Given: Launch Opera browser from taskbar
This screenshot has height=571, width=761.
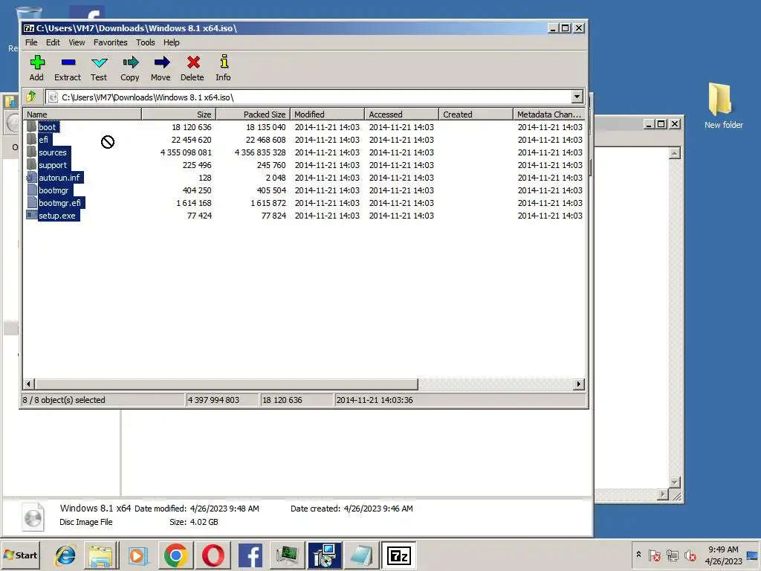Looking at the screenshot, I should click(213, 555).
